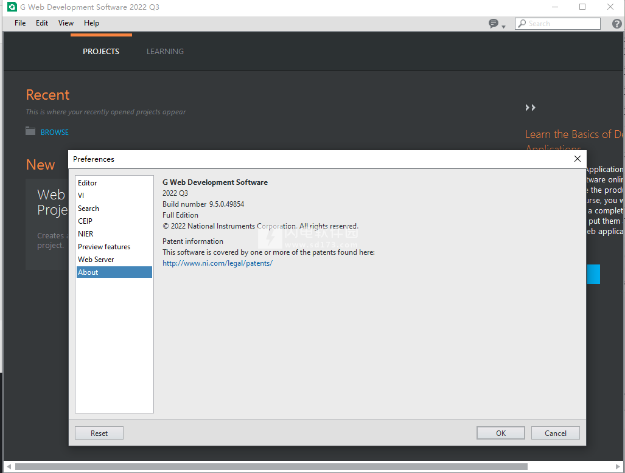This screenshot has width=625, height=473.
Task: Switch to the LEARNING tab
Action: [165, 52]
